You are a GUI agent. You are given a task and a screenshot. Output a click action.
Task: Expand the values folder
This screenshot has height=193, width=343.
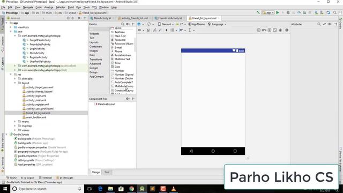(x=15, y=130)
